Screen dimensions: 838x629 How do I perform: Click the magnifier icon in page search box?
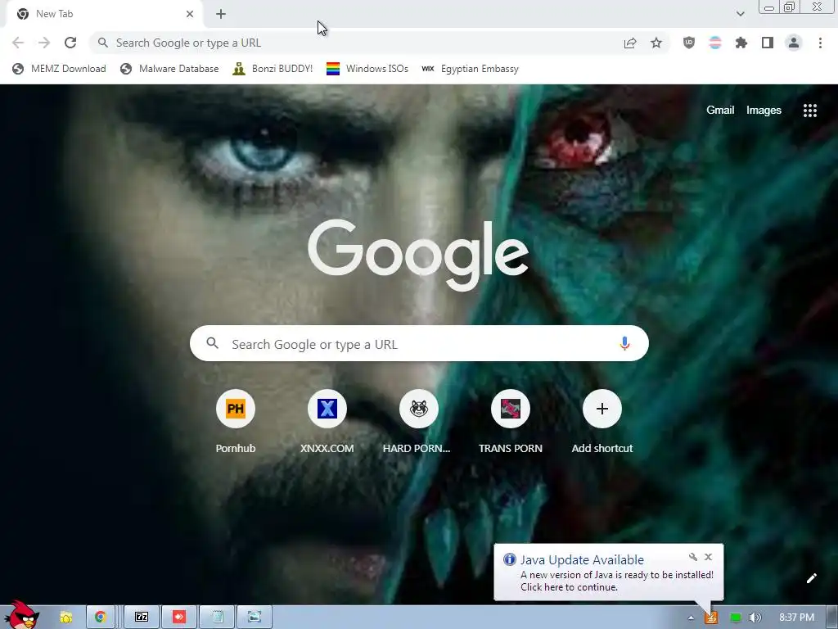coord(212,343)
